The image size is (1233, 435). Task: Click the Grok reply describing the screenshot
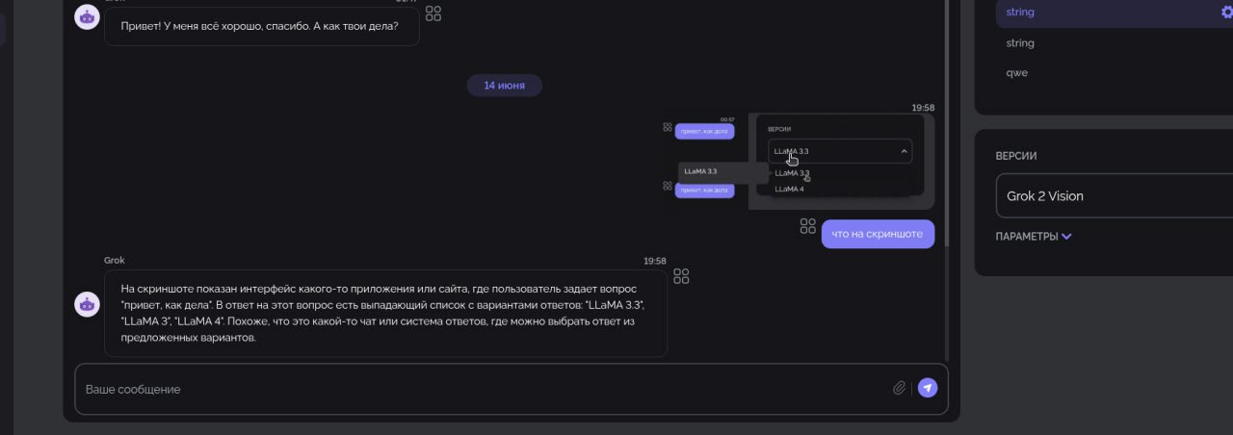click(x=385, y=314)
